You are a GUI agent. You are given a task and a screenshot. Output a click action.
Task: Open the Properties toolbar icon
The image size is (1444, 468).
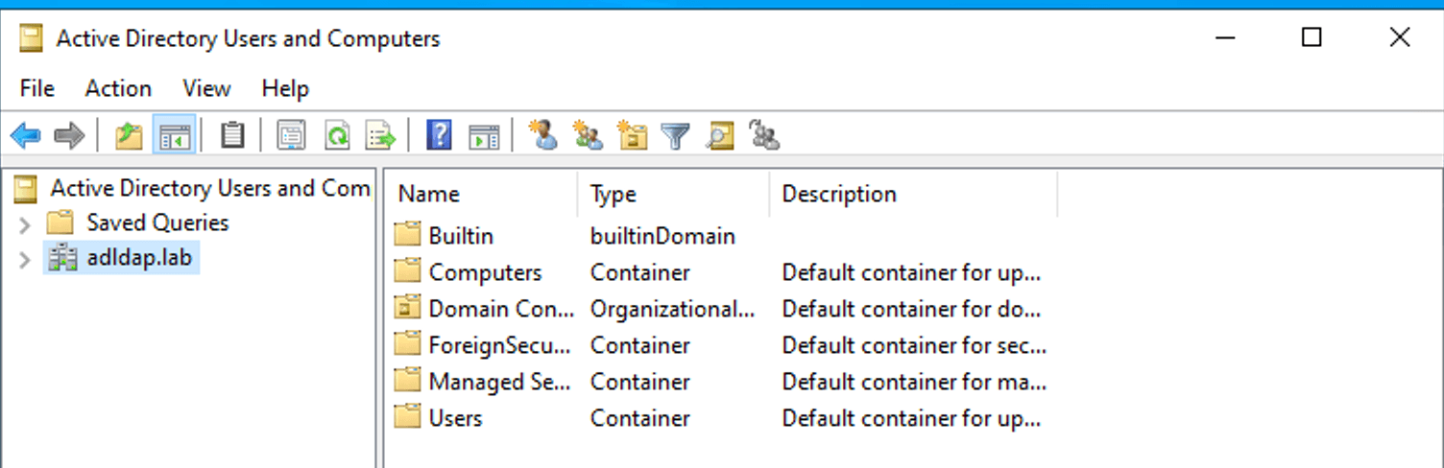(x=291, y=135)
